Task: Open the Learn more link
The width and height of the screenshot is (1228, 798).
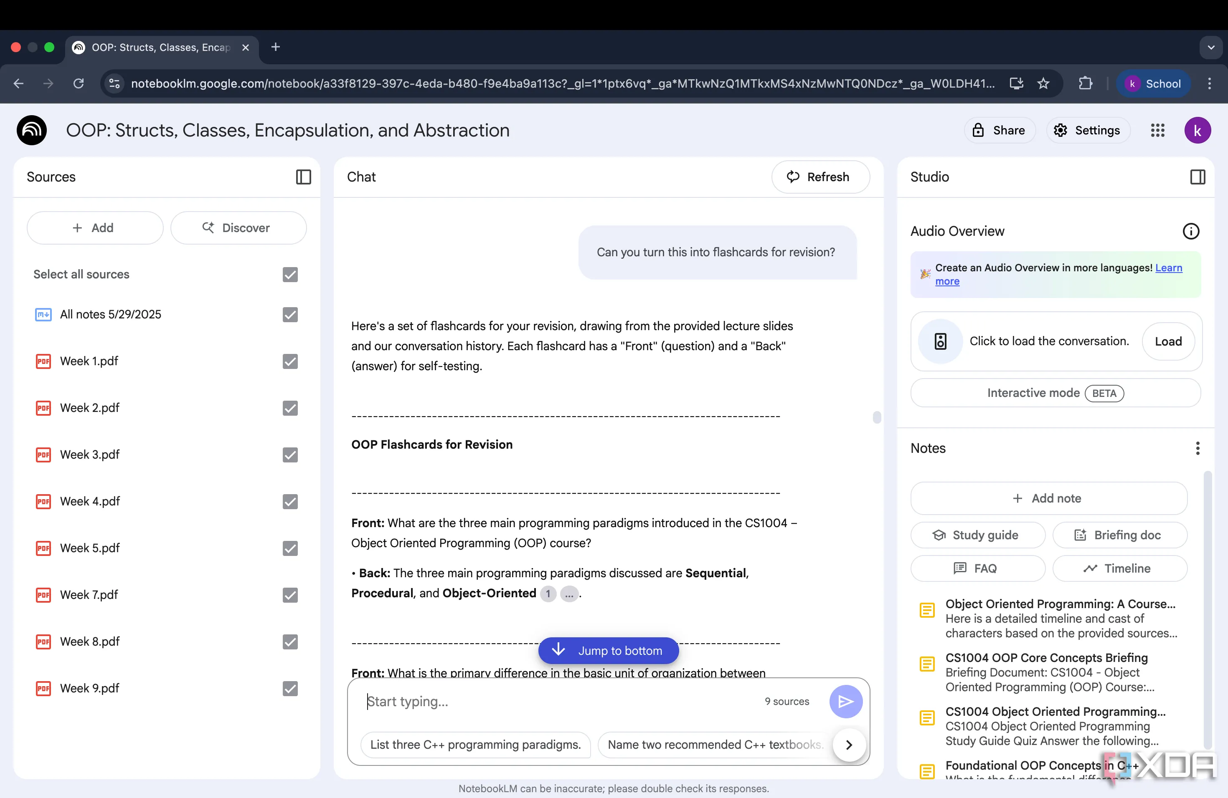Action: [1168, 268]
